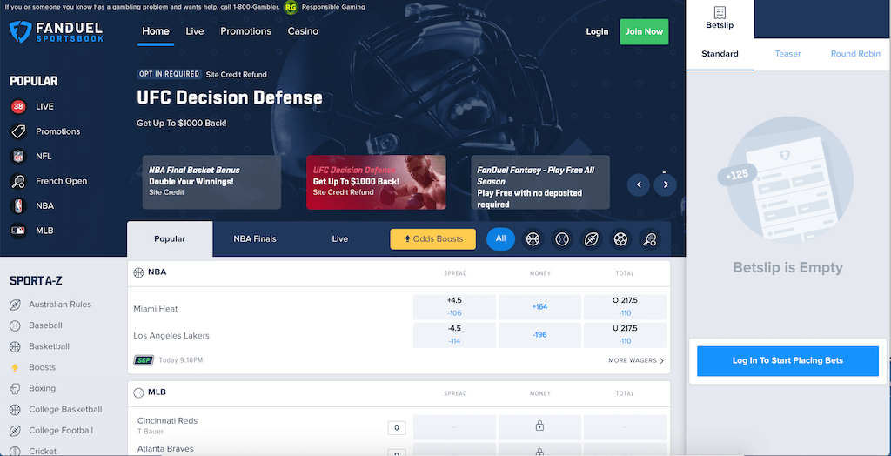Open Boosts arrow icon in sidebar
Image resolution: width=891 pixels, height=456 pixels.
coord(16,368)
